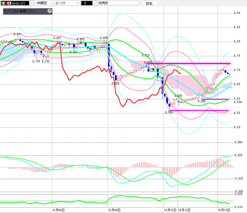Click the 8.807 price label
Screen dimensions: 247x213
[57, 38]
